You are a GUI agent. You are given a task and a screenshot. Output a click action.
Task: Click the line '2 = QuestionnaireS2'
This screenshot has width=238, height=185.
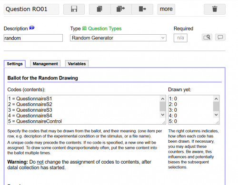click(30, 104)
